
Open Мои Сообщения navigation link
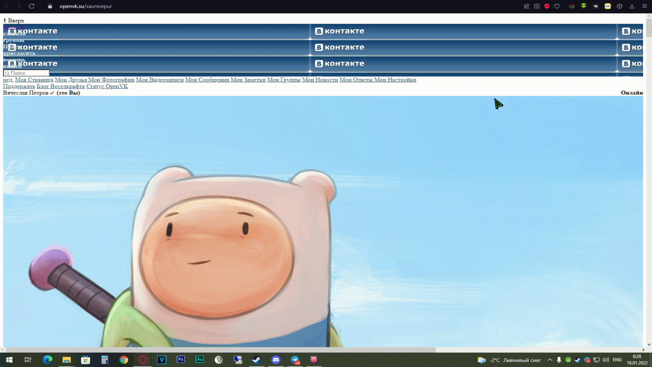tap(207, 80)
